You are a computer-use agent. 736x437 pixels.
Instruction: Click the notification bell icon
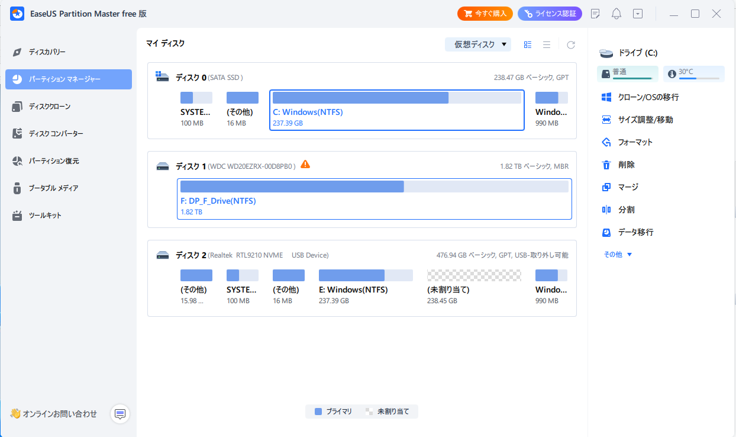coord(616,14)
